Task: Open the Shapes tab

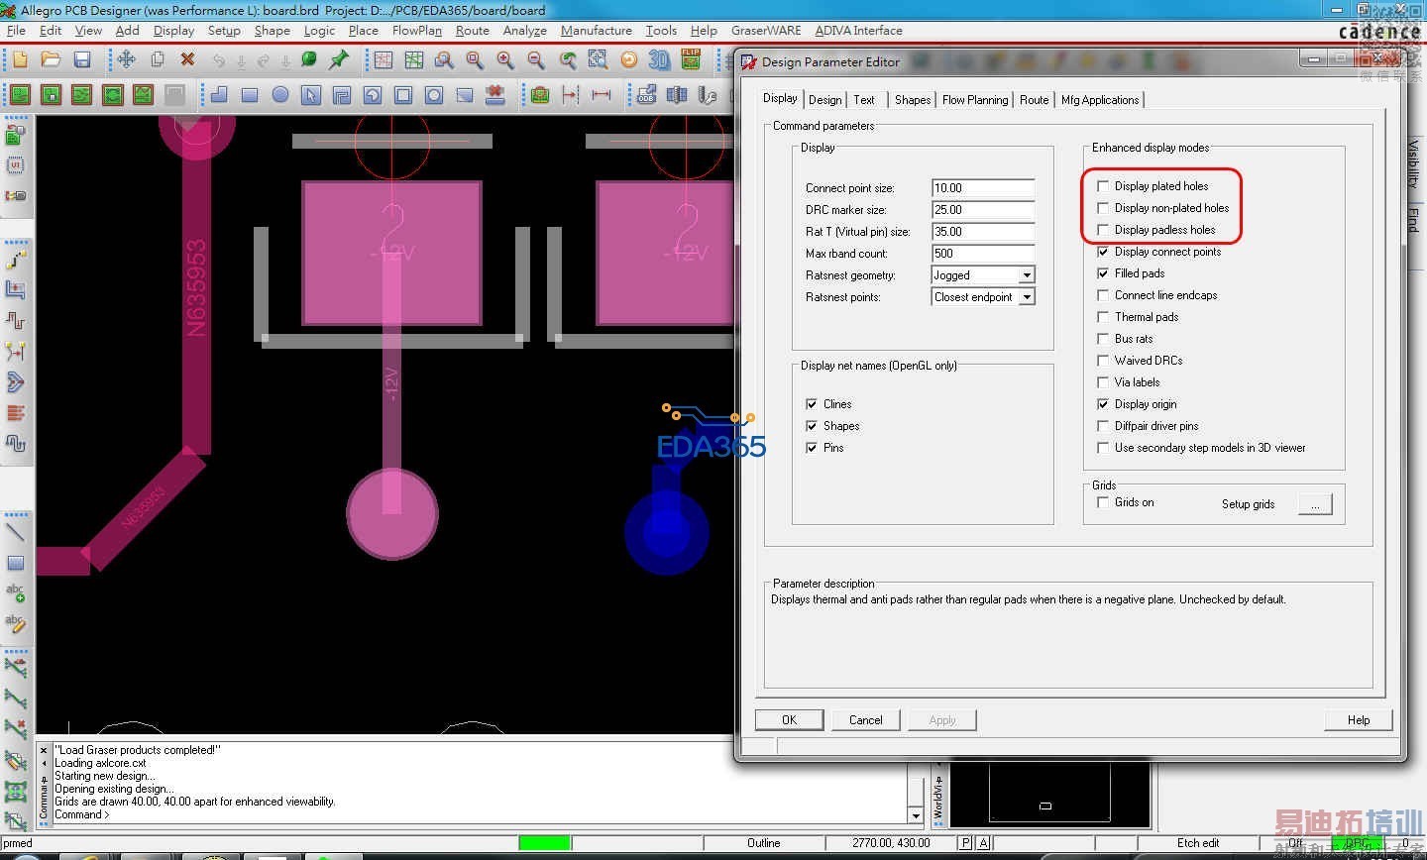Action: (913, 100)
